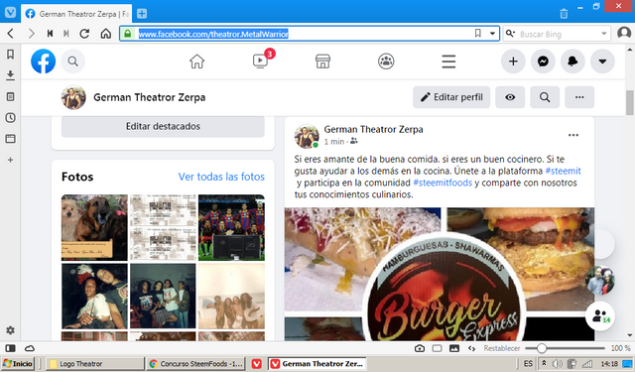Open the Bookmarks side panel
This screenshot has width=635, height=372.
11,55
